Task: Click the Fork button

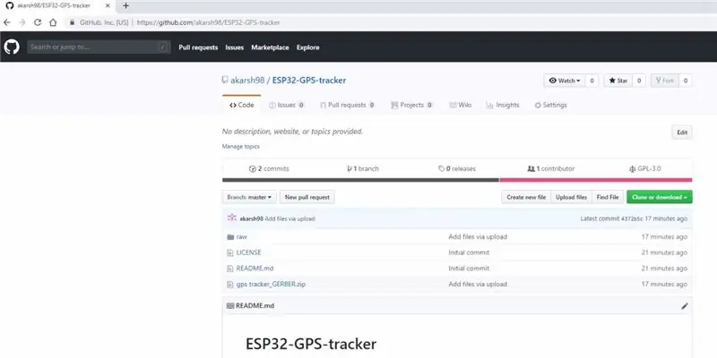Action: (665, 81)
